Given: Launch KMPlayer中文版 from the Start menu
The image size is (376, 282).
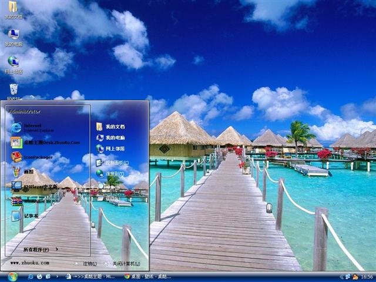Looking at the screenshot, I should pyautogui.click(x=34, y=186).
